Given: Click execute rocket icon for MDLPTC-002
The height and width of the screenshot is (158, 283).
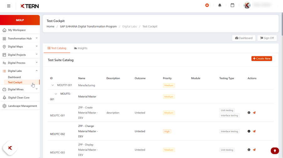Looking at the screenshot, I should pos(254,131).
